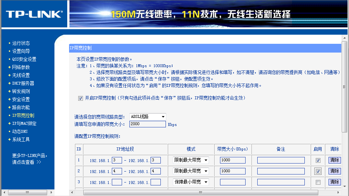Click main vertical scrollbar down arrow
The image size is (349, 196).
345,186
